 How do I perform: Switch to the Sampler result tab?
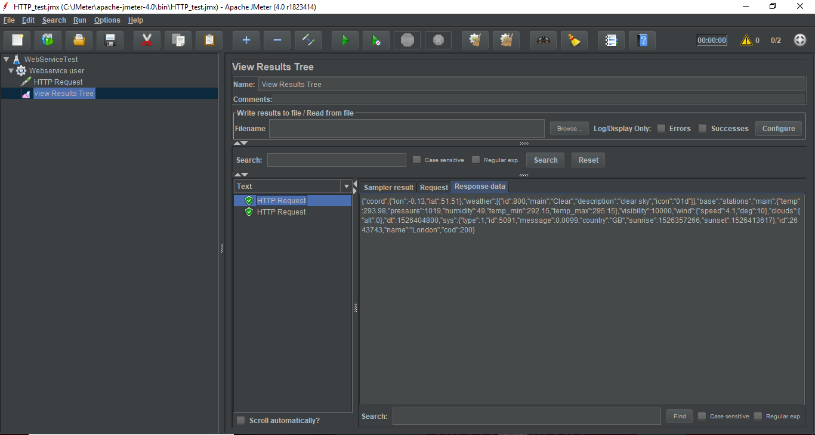pyautogui.click(x=388, y=187)
